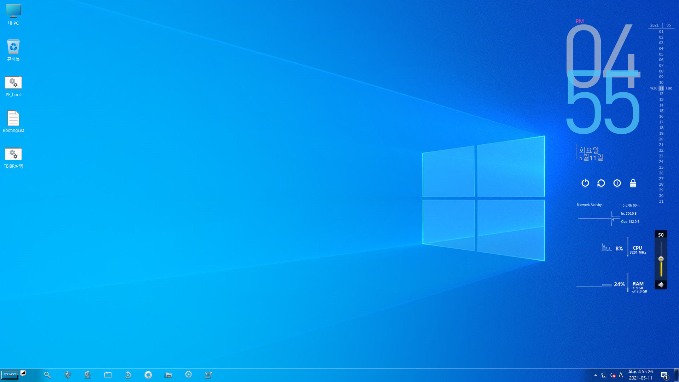Viewport: 679px width, 382px height.
Task: Mute via the volume widget speaker icon
Action: coord(661,284)
